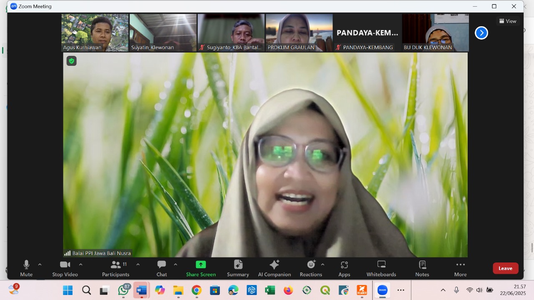
Task: Show taskbar overflow apps (three dots)
Action: [401, 290]
